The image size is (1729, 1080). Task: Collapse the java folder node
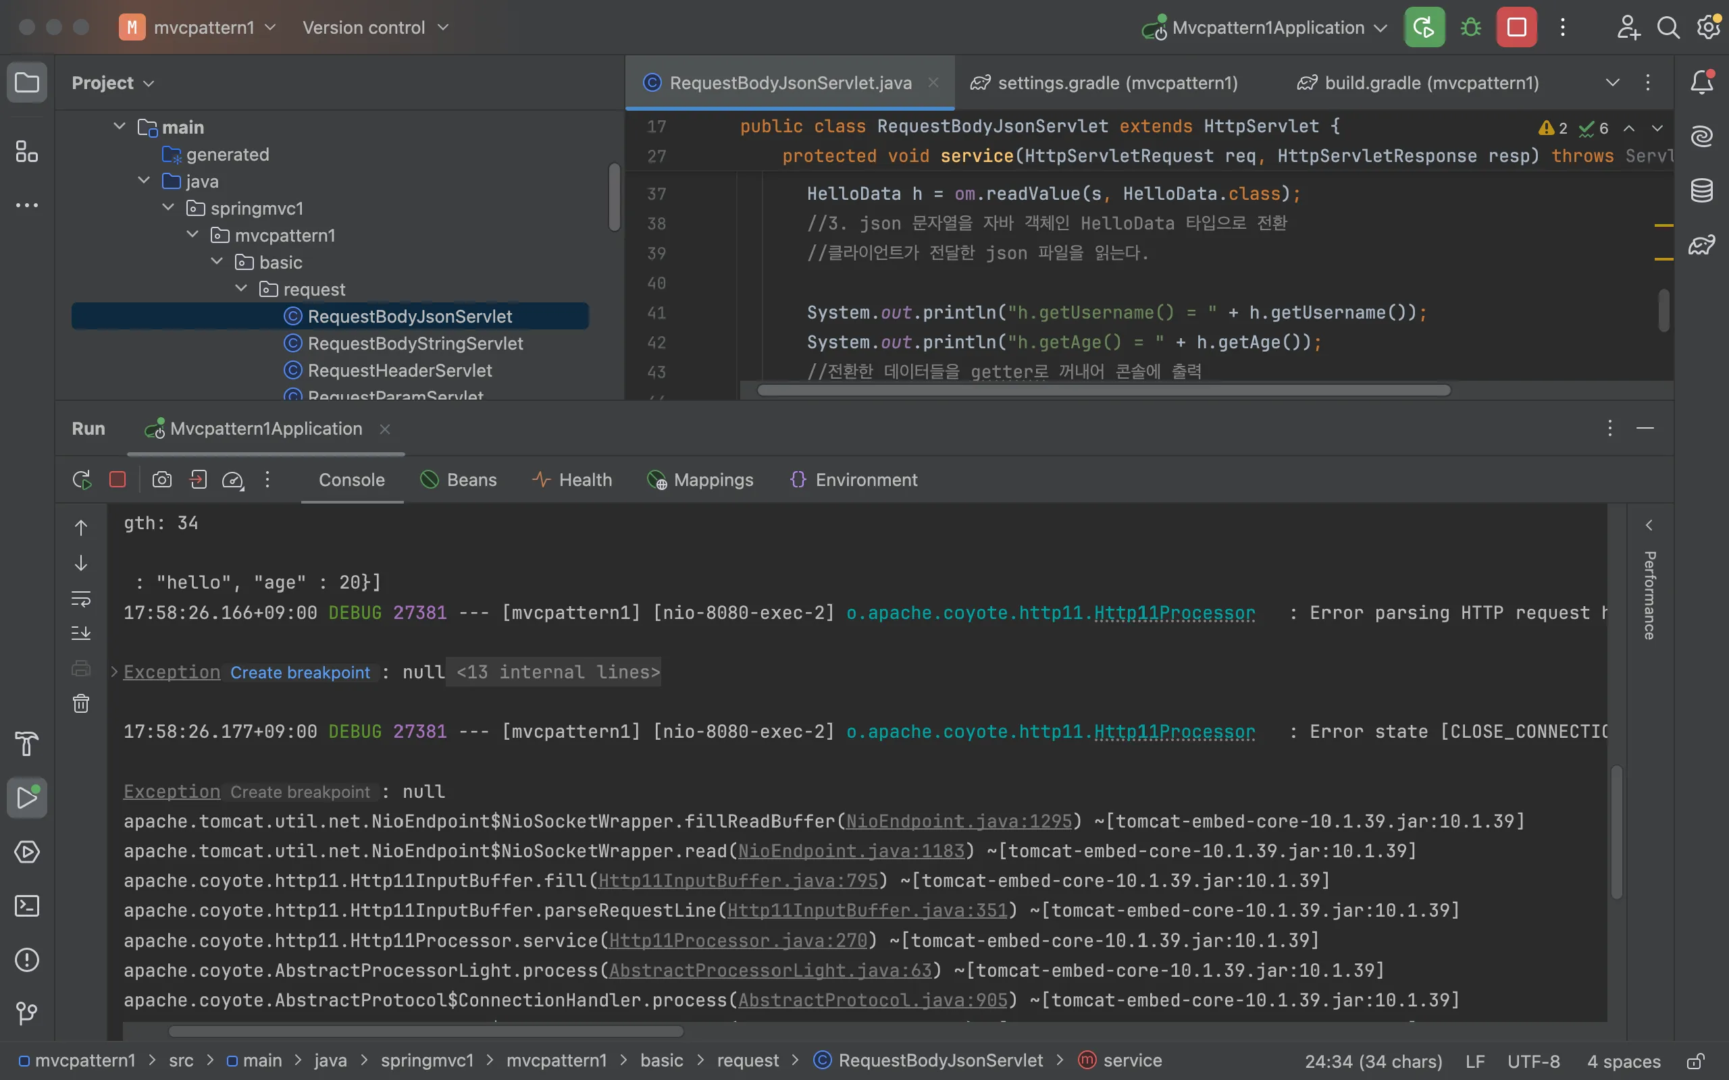(144, 181)
